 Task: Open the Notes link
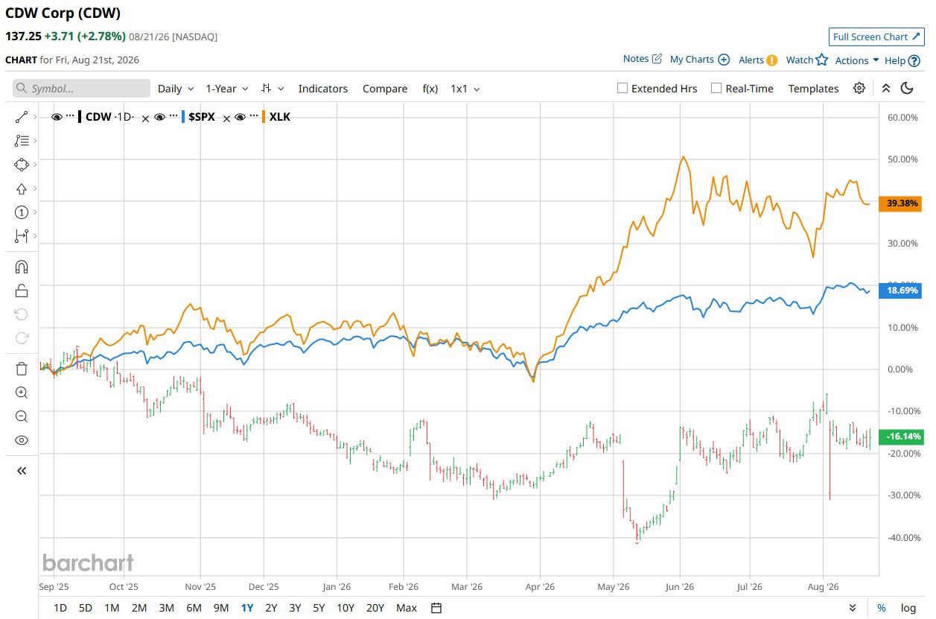point(643,59)
